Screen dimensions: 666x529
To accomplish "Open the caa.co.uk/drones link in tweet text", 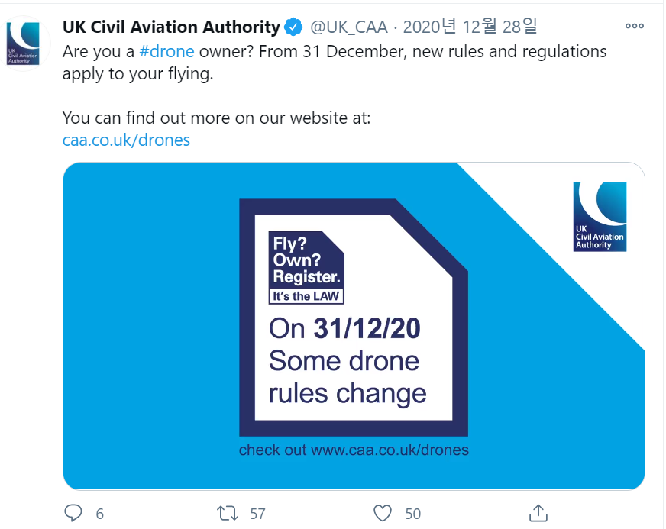I will 126,140.
